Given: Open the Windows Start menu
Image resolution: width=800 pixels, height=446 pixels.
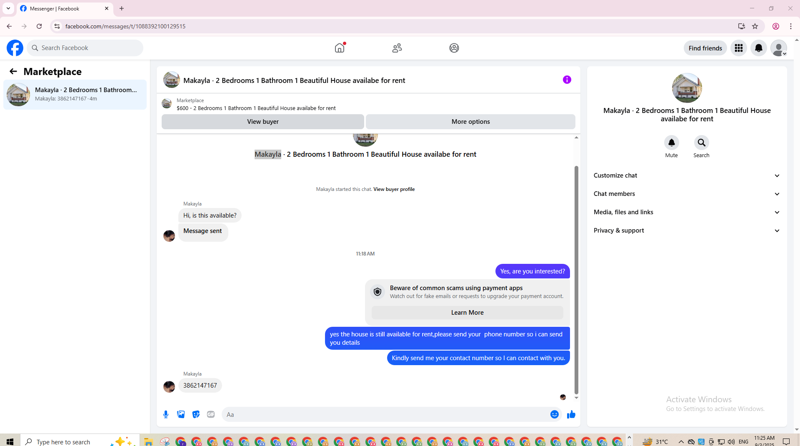Looking at the screenshot, I should (10, 441).
